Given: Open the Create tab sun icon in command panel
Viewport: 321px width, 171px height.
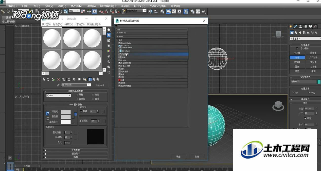Looking at the screenshot, I should pyautogui.click(x=291, y=26).
